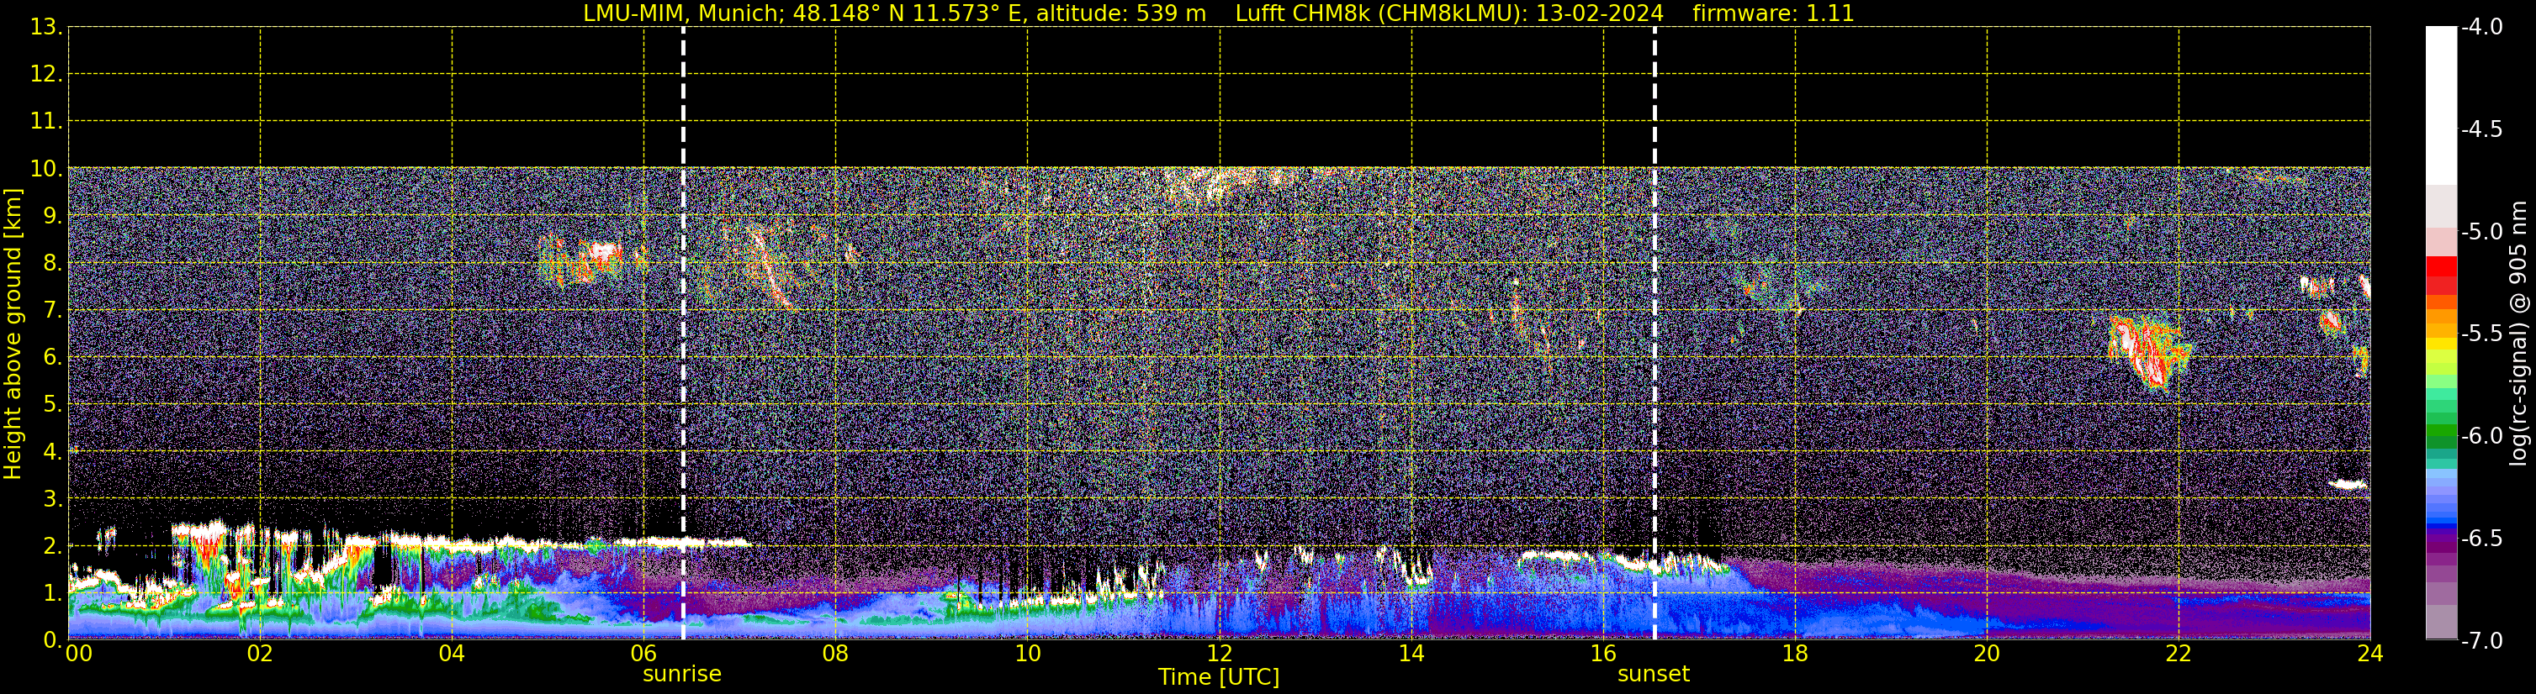
Task: Click the '06' time axis tick label
Action: coord(643,654)
